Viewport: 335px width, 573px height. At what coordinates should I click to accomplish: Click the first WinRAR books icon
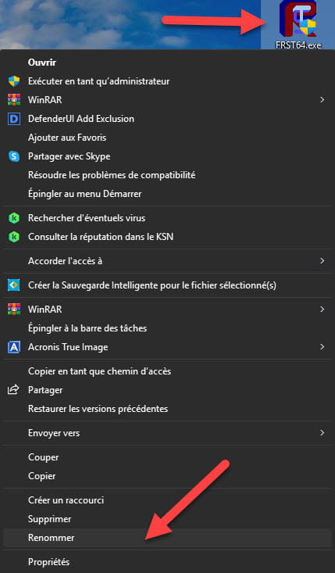tap(14, 100)
